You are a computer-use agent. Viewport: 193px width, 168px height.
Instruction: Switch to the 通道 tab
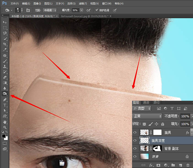pos(146,102)
